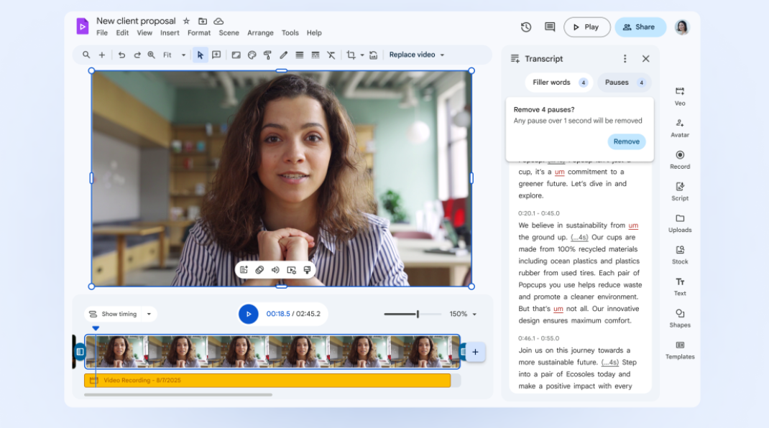Check cloud save status icon

218,21
